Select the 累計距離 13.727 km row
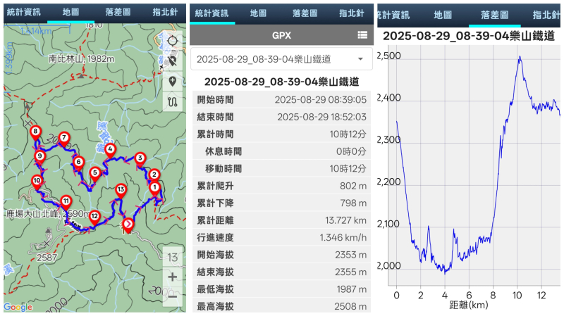Screen dimensions: 564x316 [x=281, y=220]
